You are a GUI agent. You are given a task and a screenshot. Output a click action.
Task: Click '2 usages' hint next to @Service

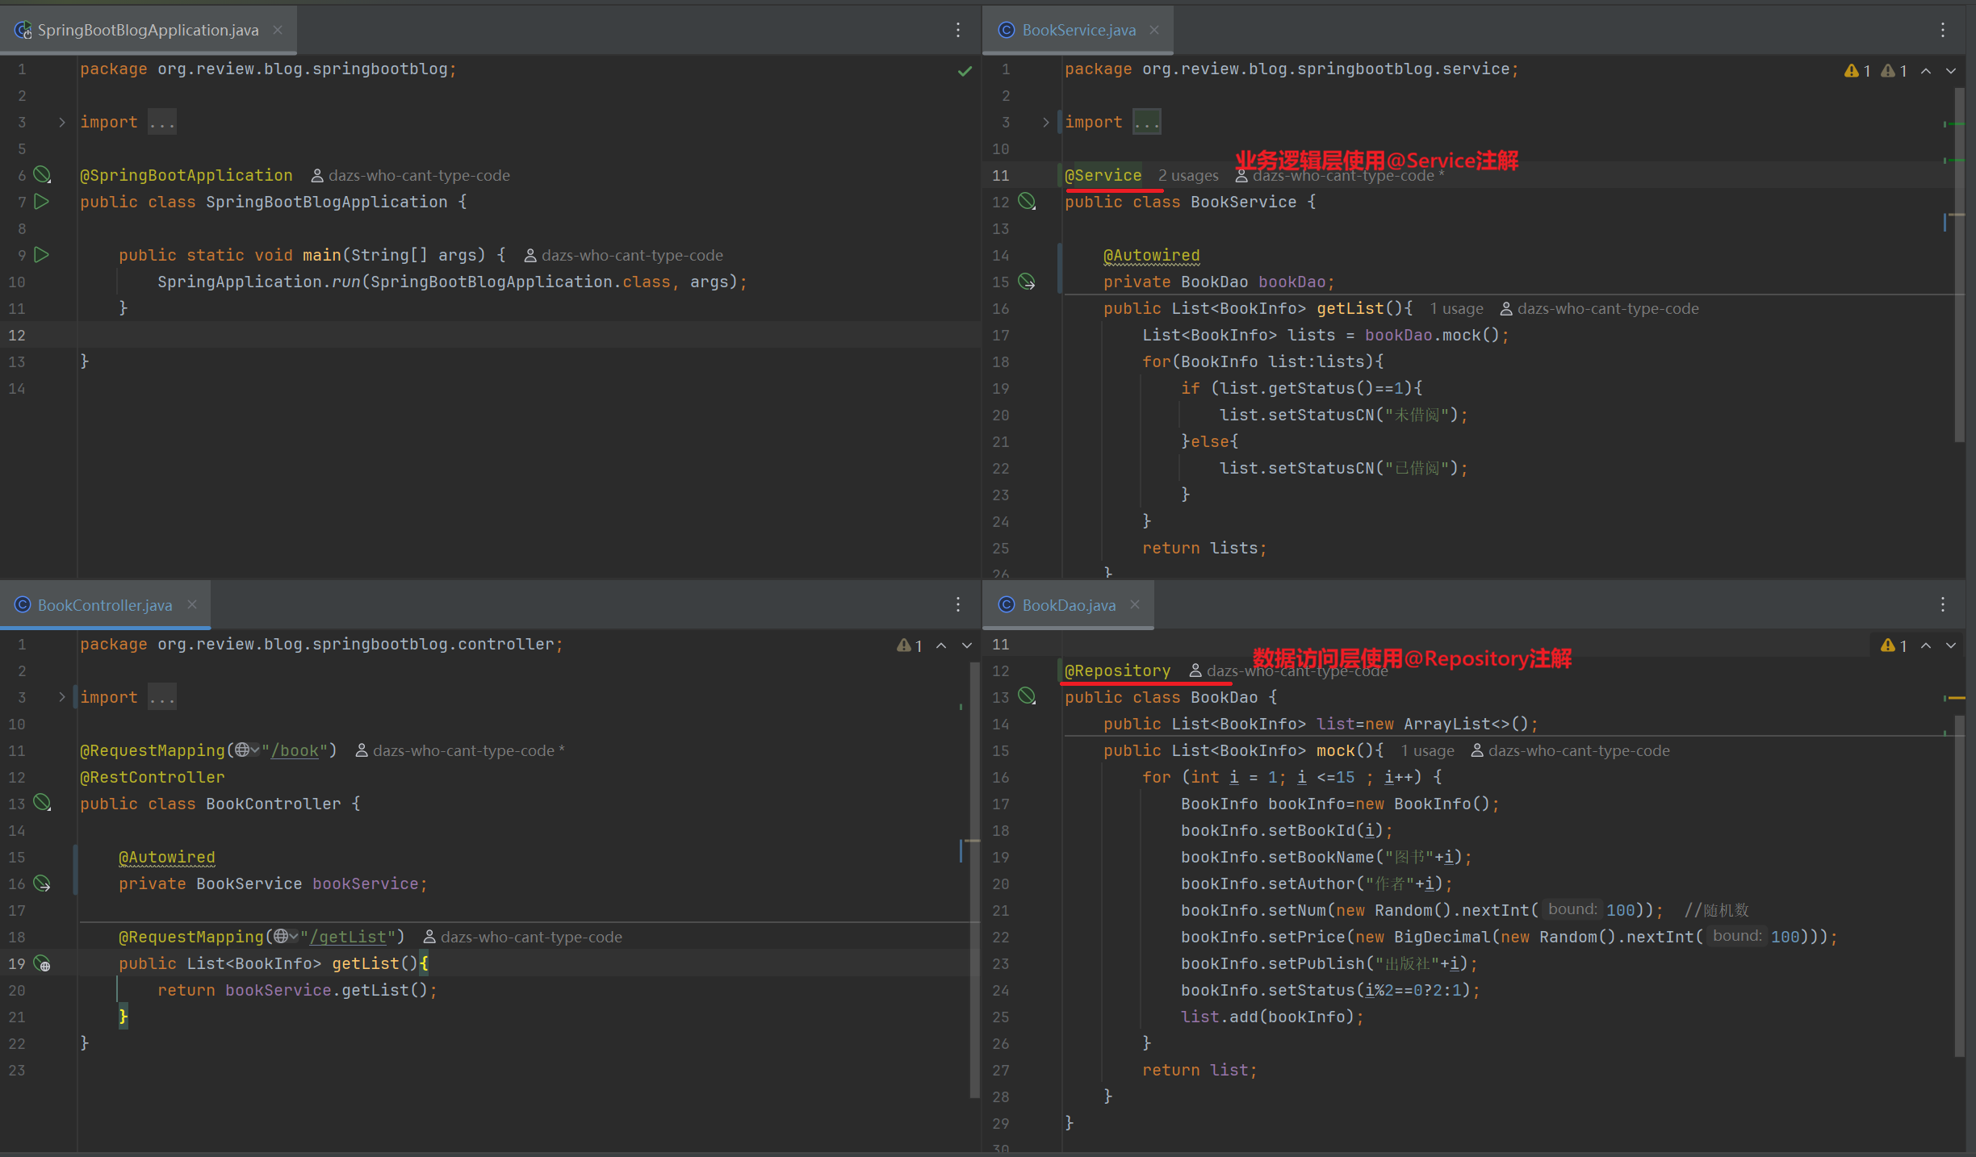pyautogui.click(x=1188, y=175)
